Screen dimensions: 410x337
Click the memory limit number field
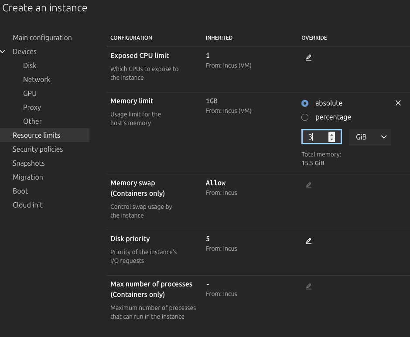[x=315, y=137]
